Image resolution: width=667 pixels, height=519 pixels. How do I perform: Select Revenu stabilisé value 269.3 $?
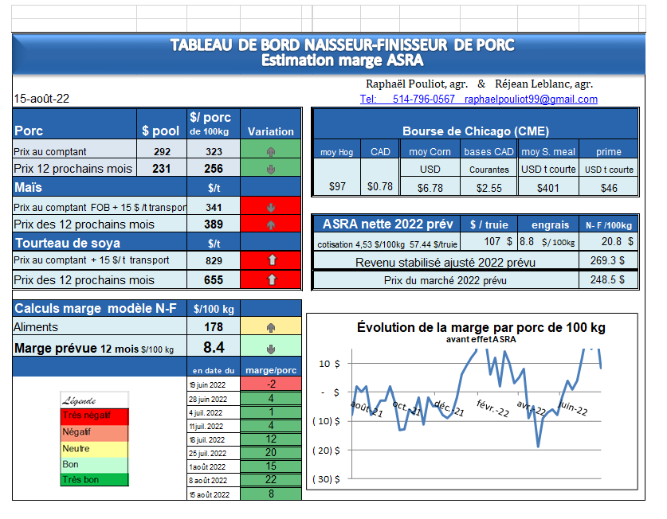(x=609, y=260)
